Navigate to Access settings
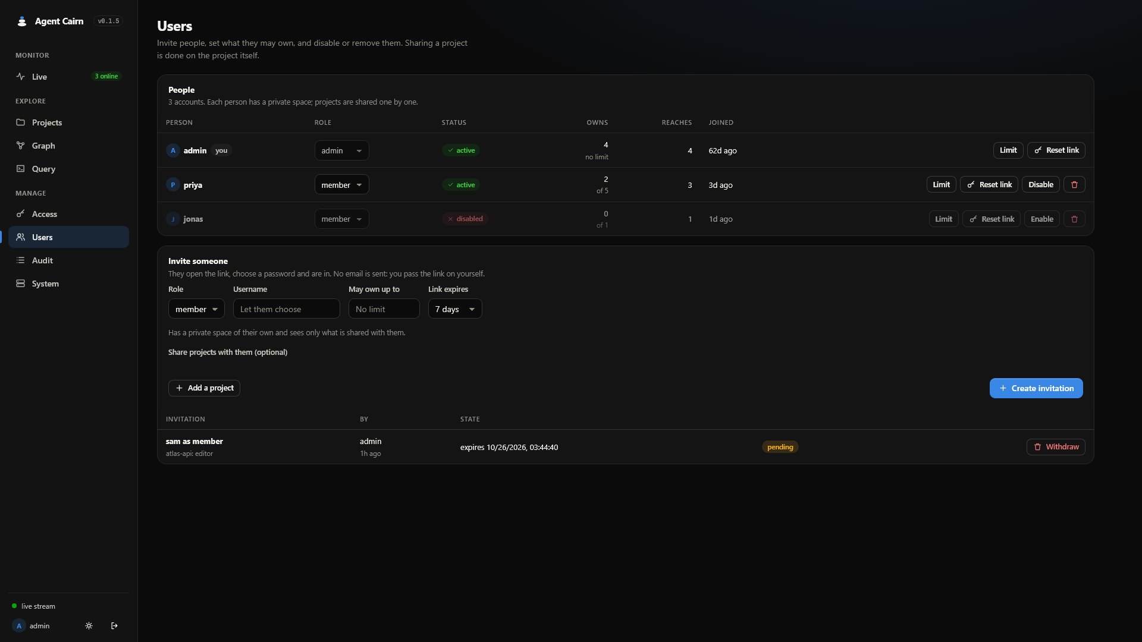 pyautogui.click(x=68, y=214)
